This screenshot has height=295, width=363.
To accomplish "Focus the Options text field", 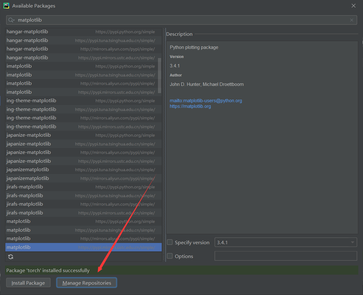I will click(x=286, y=256).
